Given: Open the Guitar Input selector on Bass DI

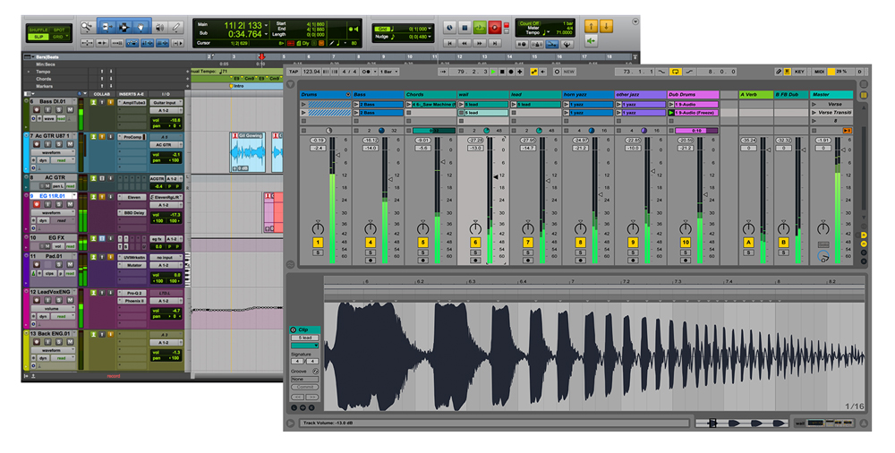Looking at the screenshot, I should (x=166, y=103).
